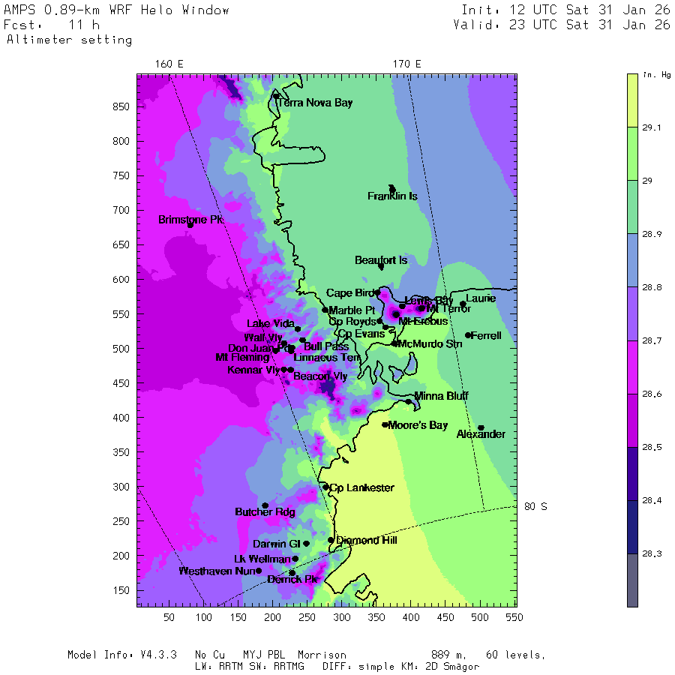Screen dimensions: 675x675
Task: Click the 'Init: 12 UTC Sat 31 Jan 26' line
Action: pyautogui.click(x=565, y=10)
